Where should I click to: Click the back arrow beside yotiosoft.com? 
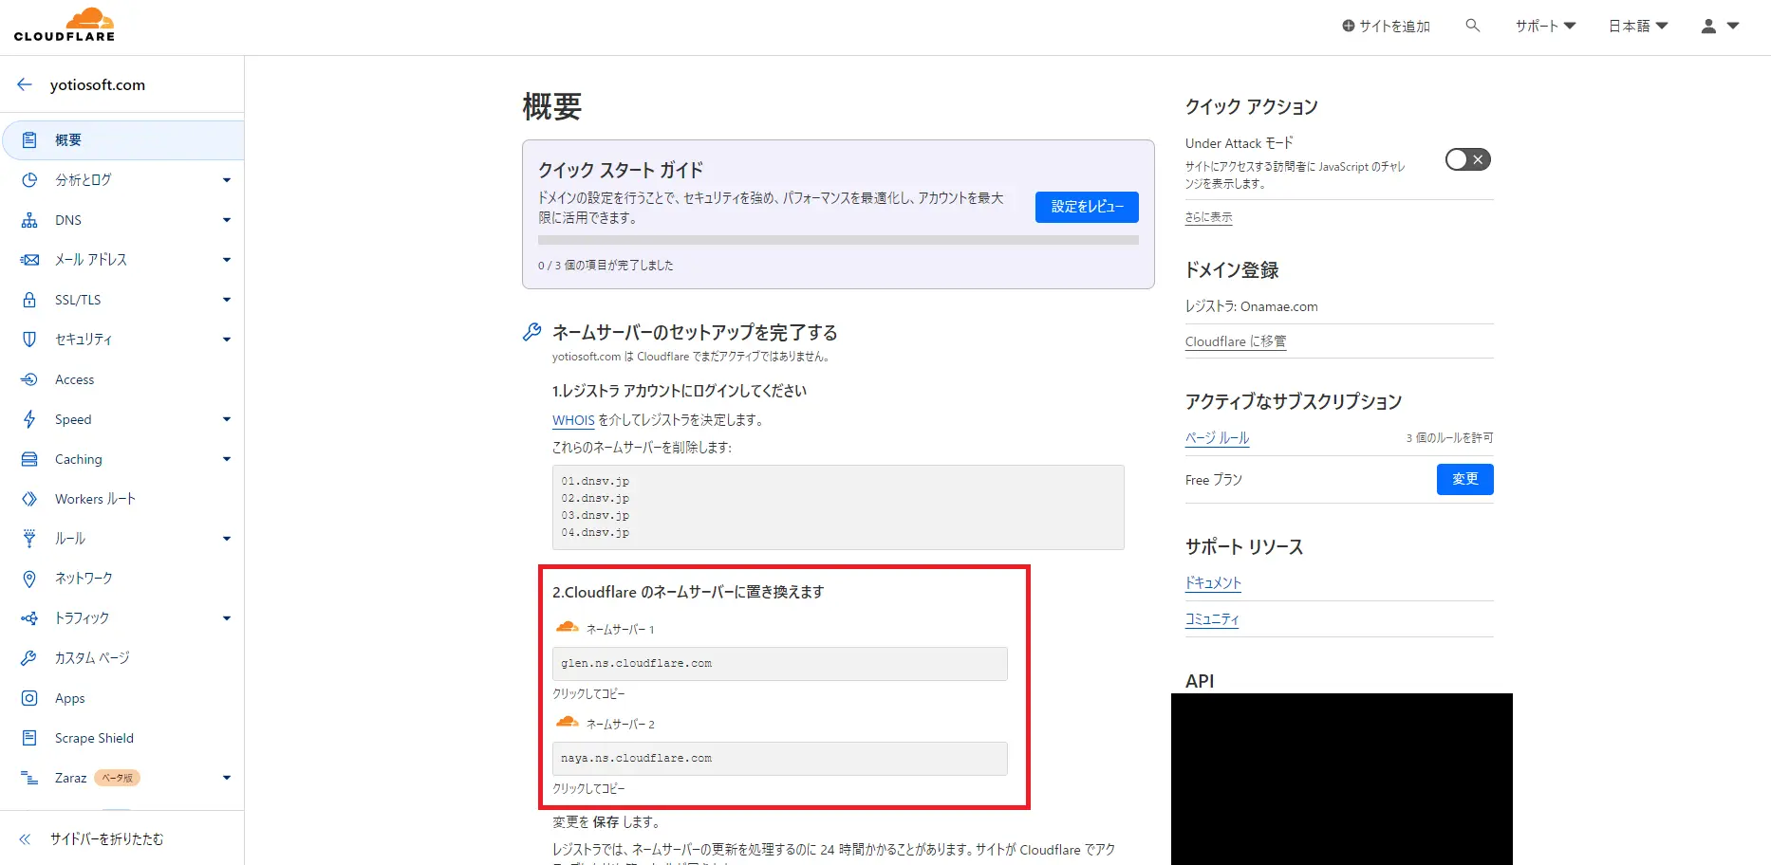point(25,84)
